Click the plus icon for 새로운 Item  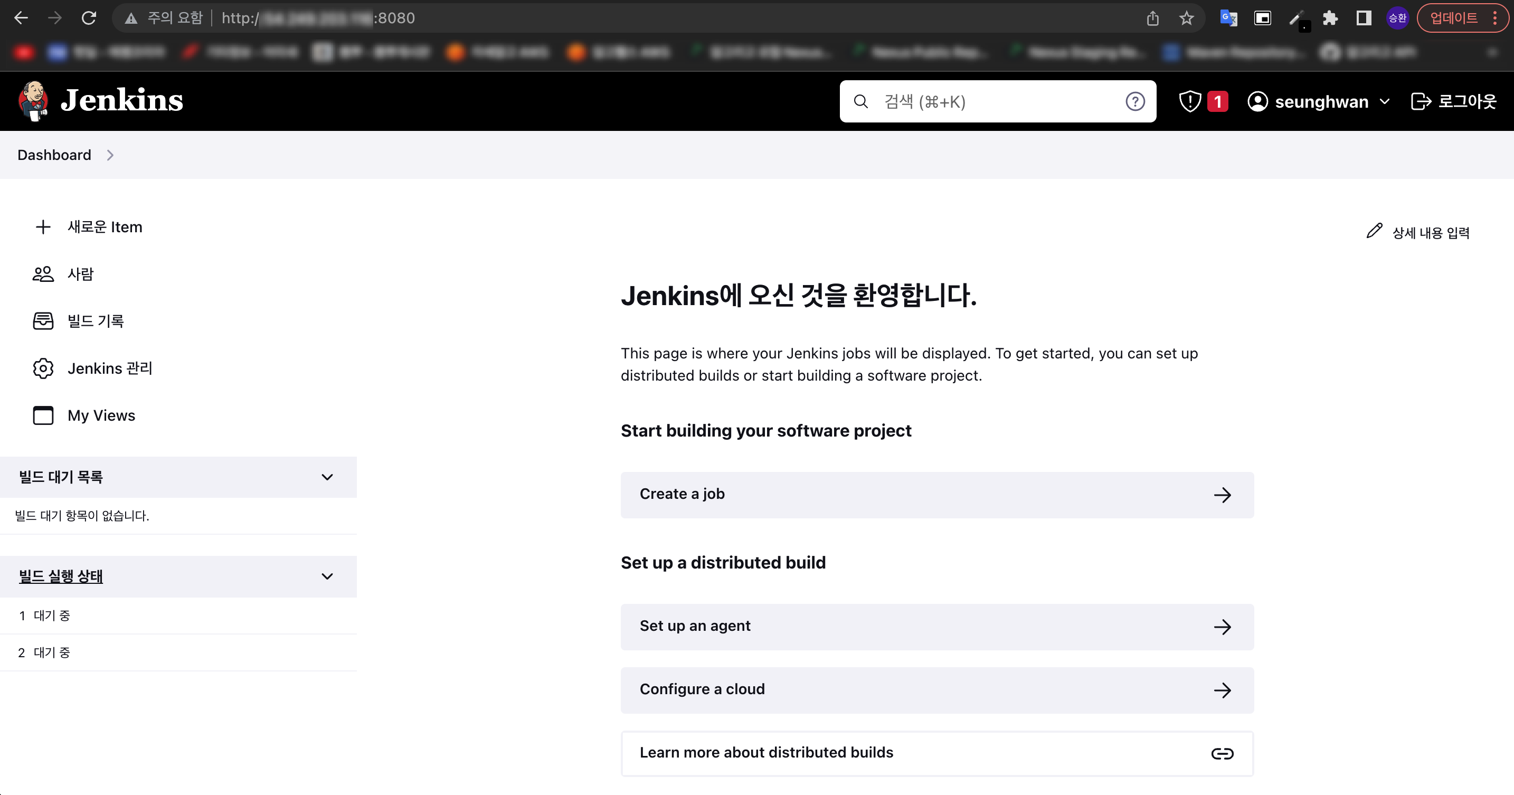pyautogui.click(x=43, y=227)
